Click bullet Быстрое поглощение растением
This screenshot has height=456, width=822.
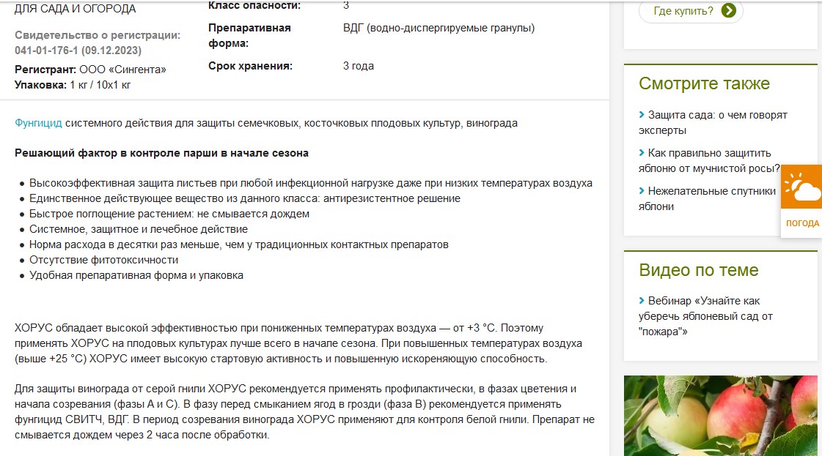tap(169, 214)
